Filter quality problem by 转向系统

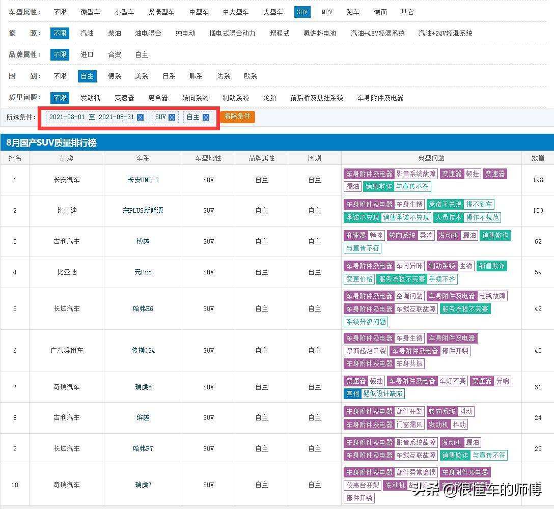[196, 98]
